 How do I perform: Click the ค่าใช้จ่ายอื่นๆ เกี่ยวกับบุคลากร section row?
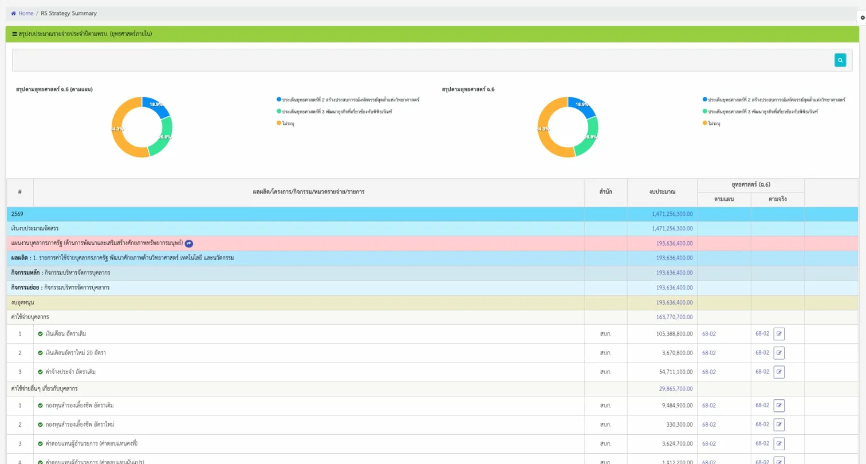[432, 389]
